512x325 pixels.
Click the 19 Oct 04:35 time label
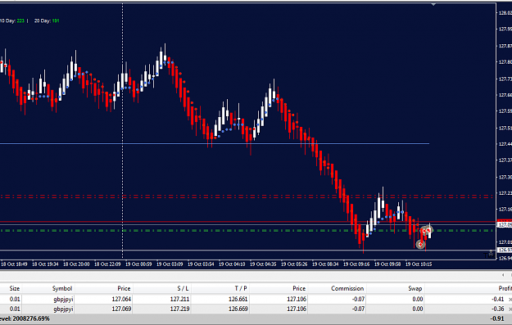pos(263,264)
